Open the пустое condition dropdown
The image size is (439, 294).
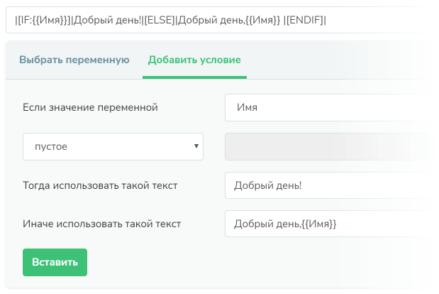coord(113,146)
